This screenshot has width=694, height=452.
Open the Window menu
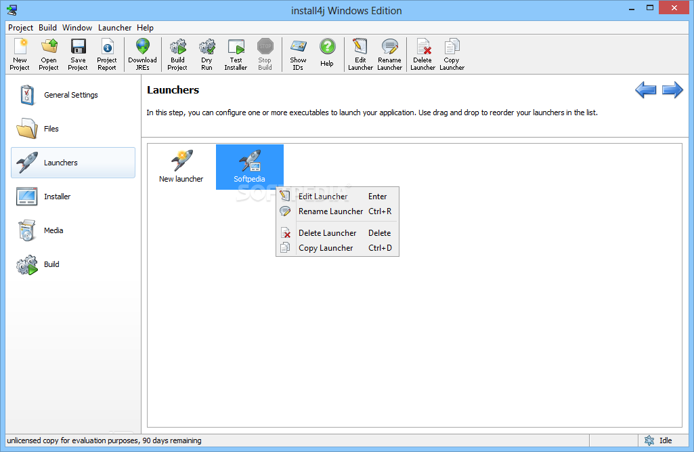click(x=77, y=28)
